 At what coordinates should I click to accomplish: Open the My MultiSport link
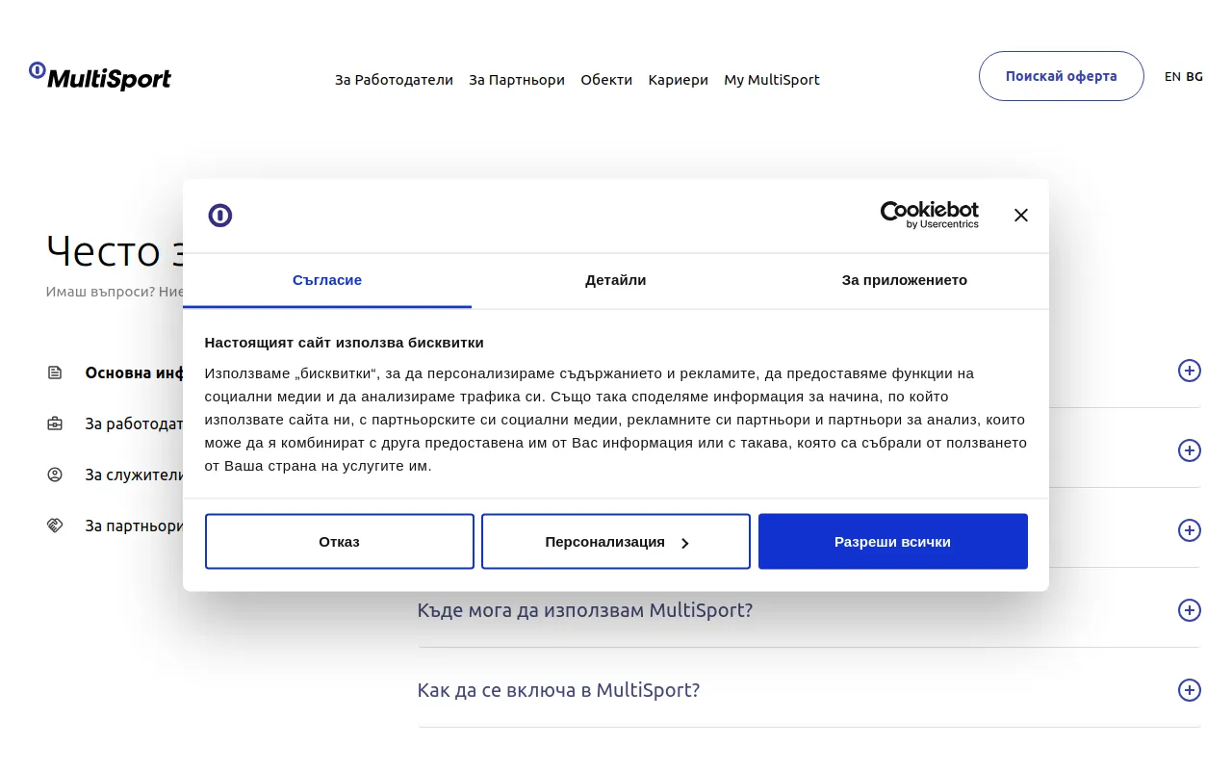(772, 80)
